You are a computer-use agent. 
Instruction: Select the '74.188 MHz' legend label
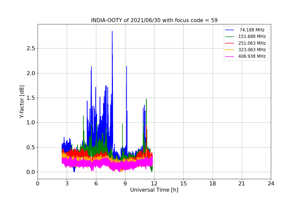[x=252, y=30]
